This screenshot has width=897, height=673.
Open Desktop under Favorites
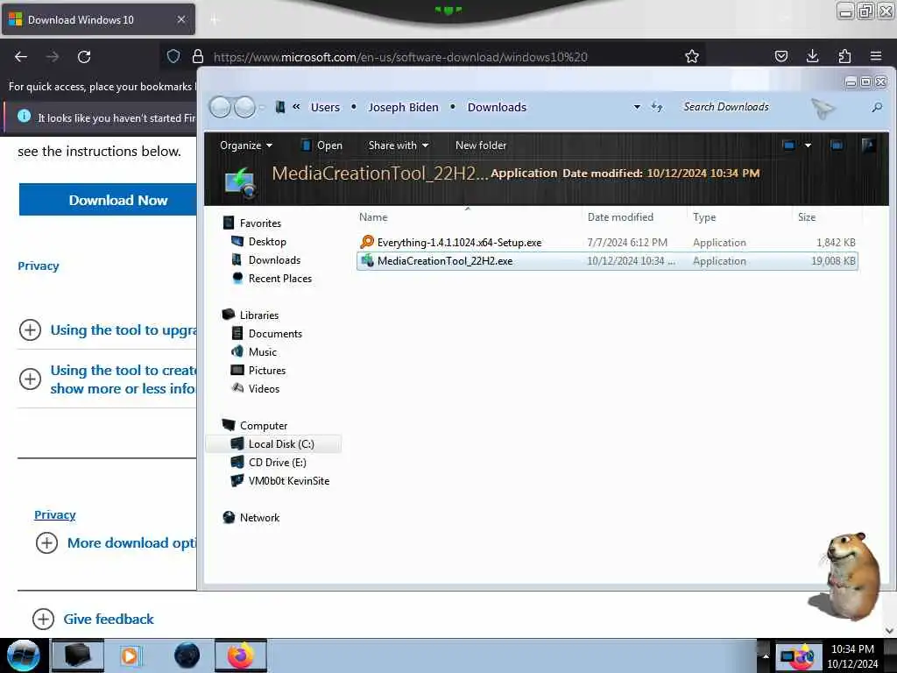[267, 242]
